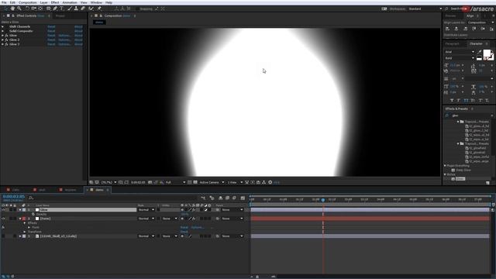
Task: Reset the Shift Channels effect
Action: 51,26
